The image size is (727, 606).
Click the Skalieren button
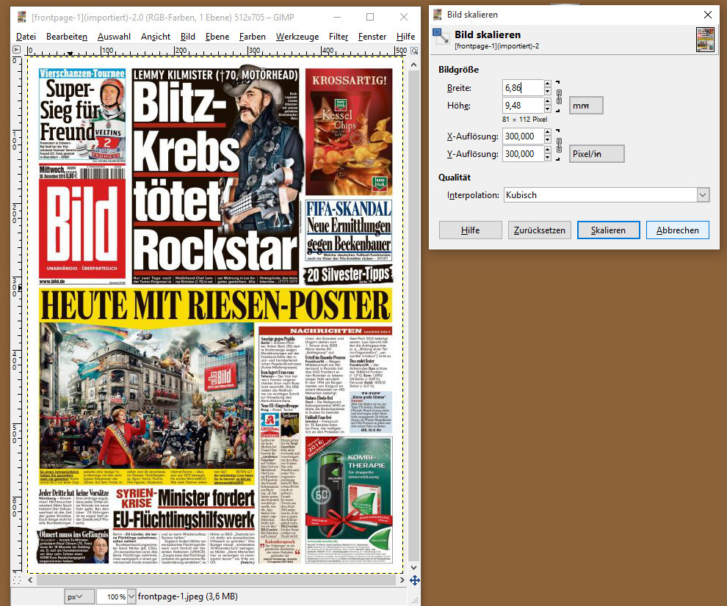click(x=608, y=230)
